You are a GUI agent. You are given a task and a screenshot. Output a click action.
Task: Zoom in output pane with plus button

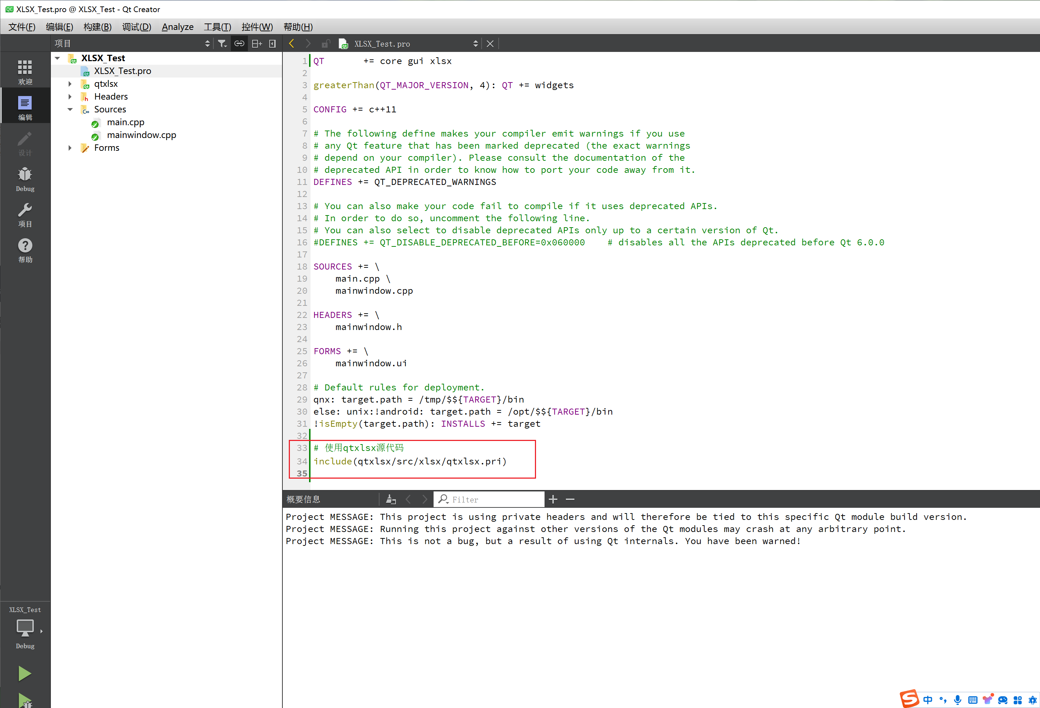coord(553,500)
